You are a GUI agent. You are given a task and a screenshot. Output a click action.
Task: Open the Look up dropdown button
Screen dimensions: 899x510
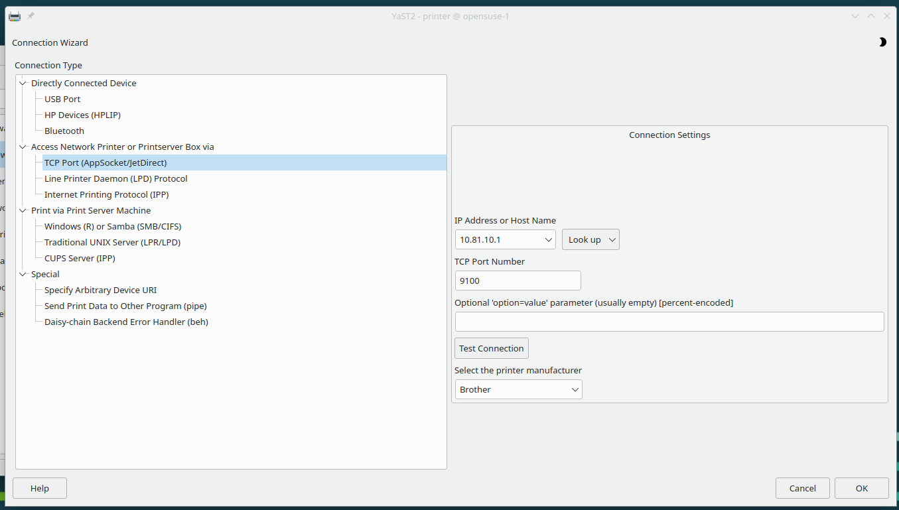590,239
